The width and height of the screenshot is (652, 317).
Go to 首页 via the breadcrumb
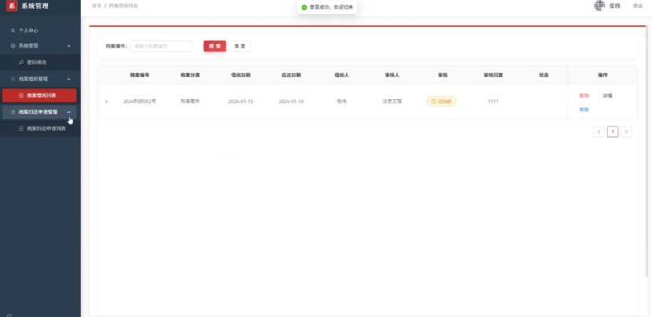[97, 6]
